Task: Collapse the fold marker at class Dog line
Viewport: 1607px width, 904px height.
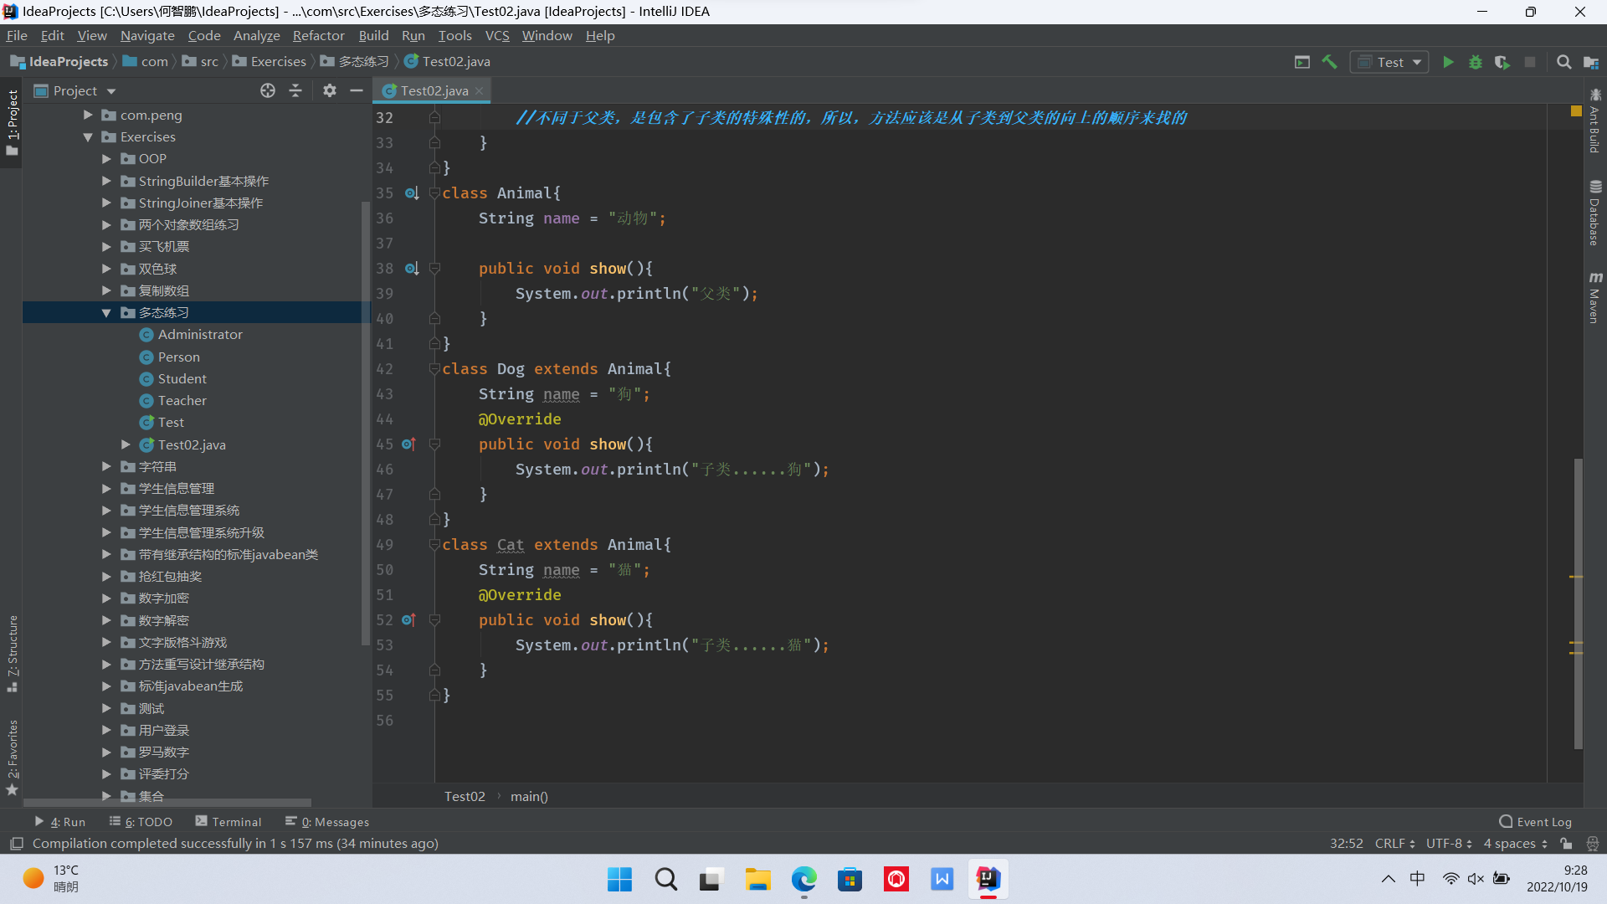Action: pyautogui.click(x=434, y=369)
